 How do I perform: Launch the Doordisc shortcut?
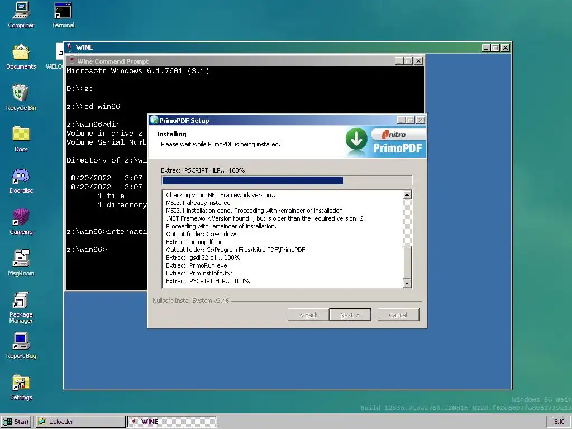click(21, 181)
